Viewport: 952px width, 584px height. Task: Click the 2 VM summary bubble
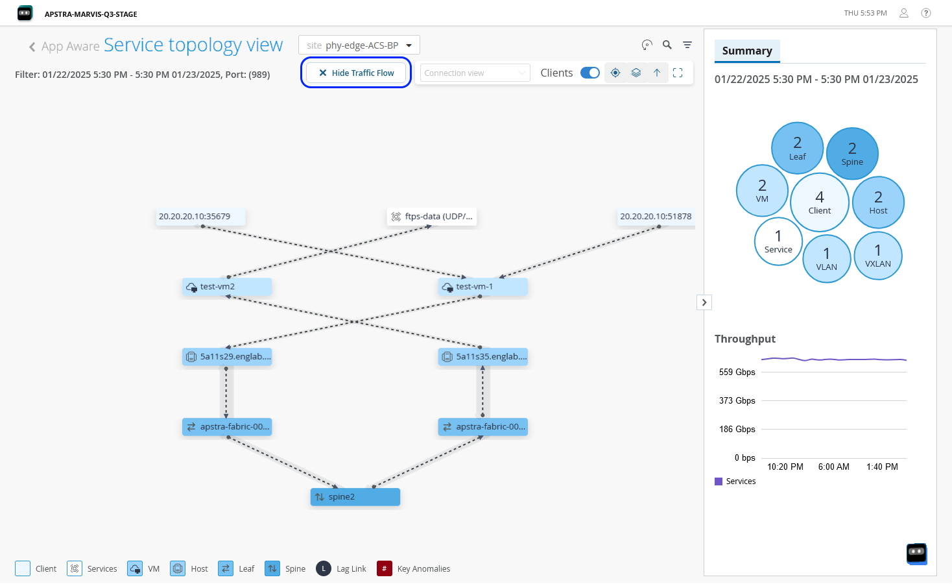tap(762, 191)
